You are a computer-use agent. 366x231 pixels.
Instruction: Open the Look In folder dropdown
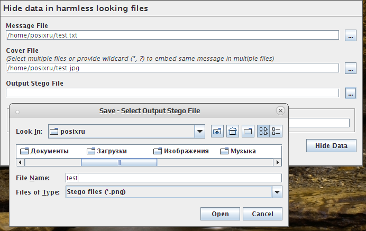[x=200, y=132]
